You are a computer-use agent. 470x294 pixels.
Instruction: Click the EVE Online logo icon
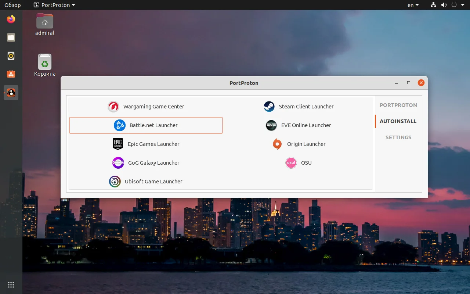271,125
